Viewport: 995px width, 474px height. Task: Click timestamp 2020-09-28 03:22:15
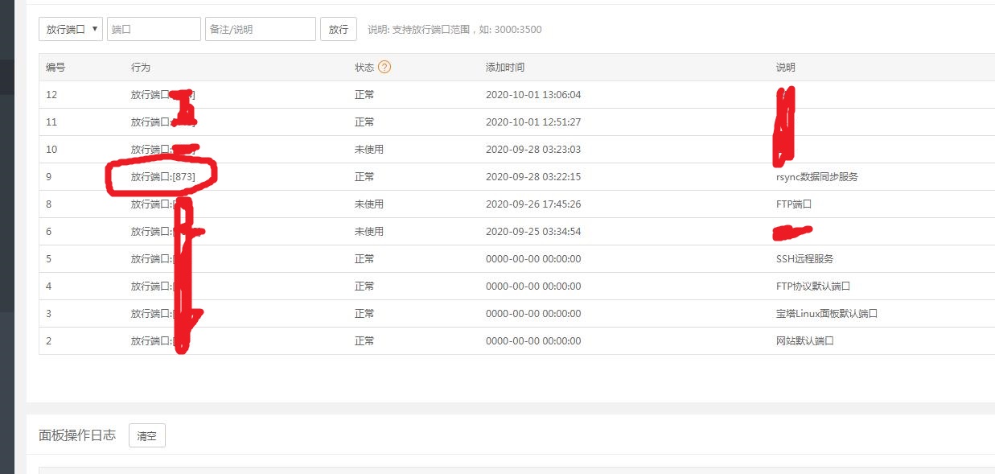(x=533, y=176)
